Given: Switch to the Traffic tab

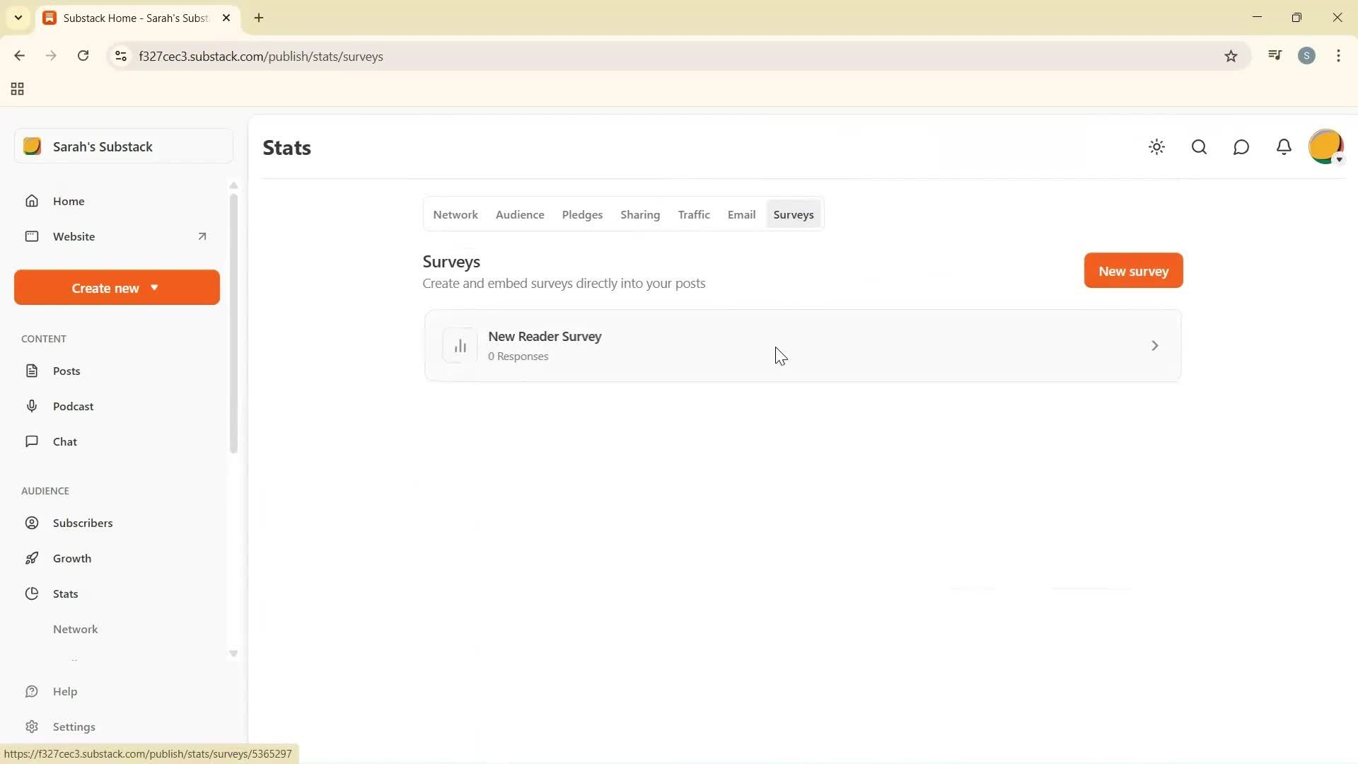Looking at the screenshot, I should 693,214.
